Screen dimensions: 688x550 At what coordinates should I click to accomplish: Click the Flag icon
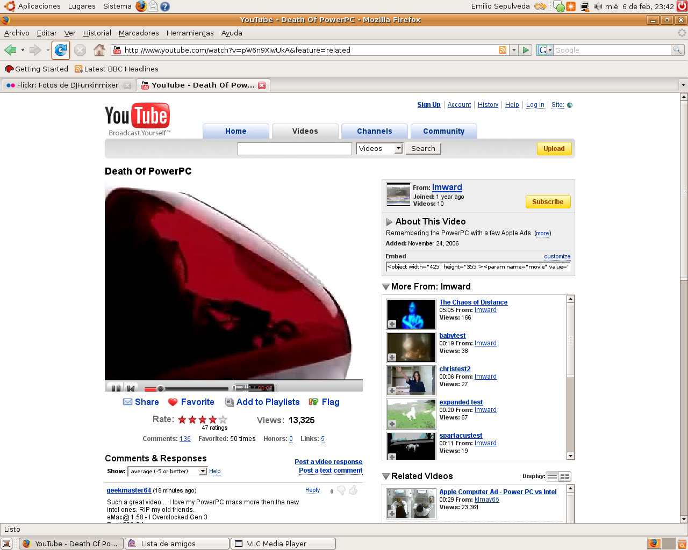coord(313,402)
